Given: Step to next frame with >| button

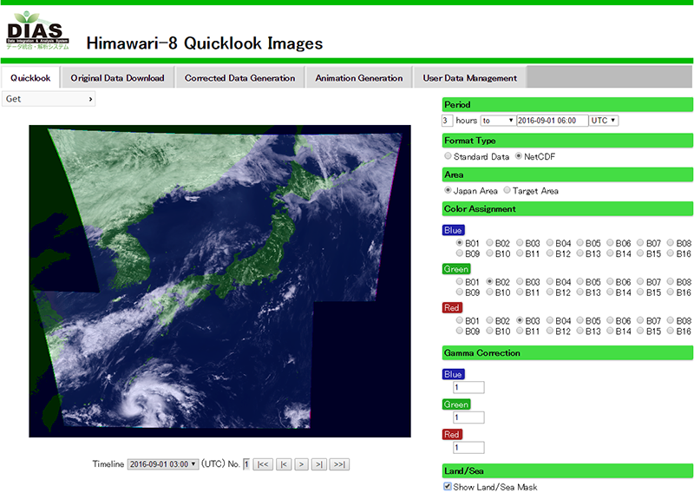Looking at the screenshot, I should pos(320,464).
